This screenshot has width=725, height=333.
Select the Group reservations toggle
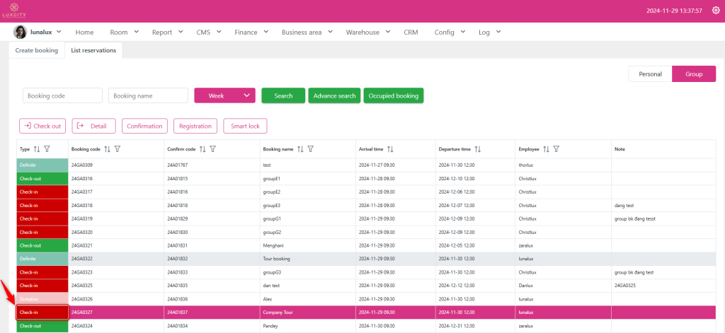point(693,74)
